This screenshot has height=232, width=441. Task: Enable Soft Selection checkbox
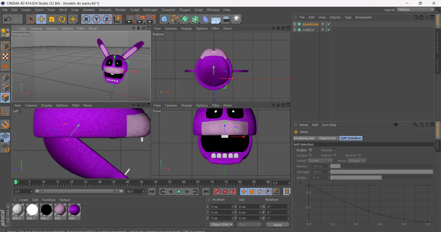311,150
